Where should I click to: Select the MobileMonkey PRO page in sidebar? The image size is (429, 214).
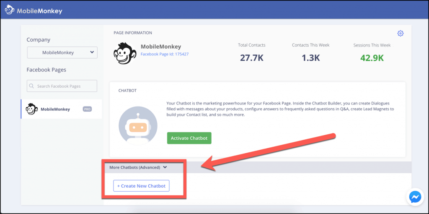(62, 109)
